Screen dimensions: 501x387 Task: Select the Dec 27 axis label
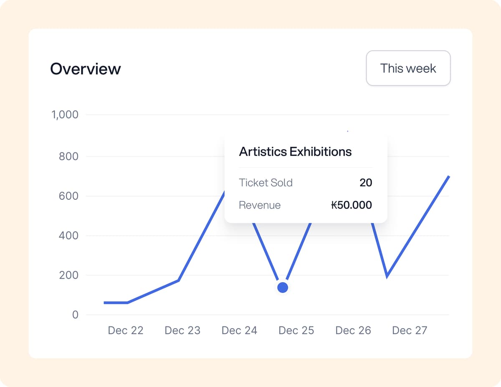point(410,330)
